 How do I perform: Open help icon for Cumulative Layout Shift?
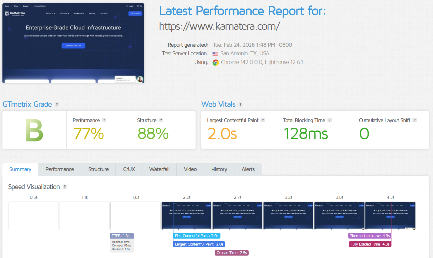(415, 120)
